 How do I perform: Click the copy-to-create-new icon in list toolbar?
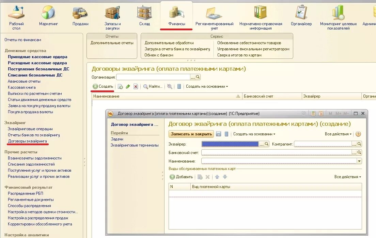coord(120,86)
